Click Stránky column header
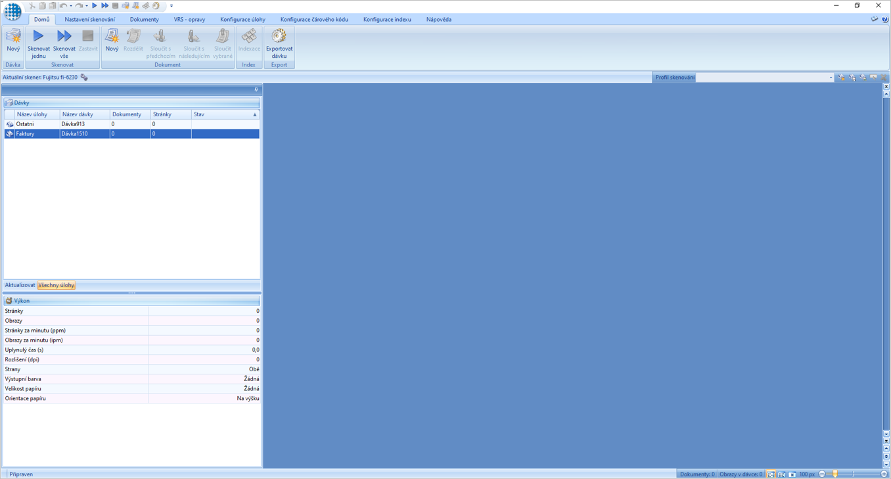Viewport: 891px width, 479px height. click(171, 114)
